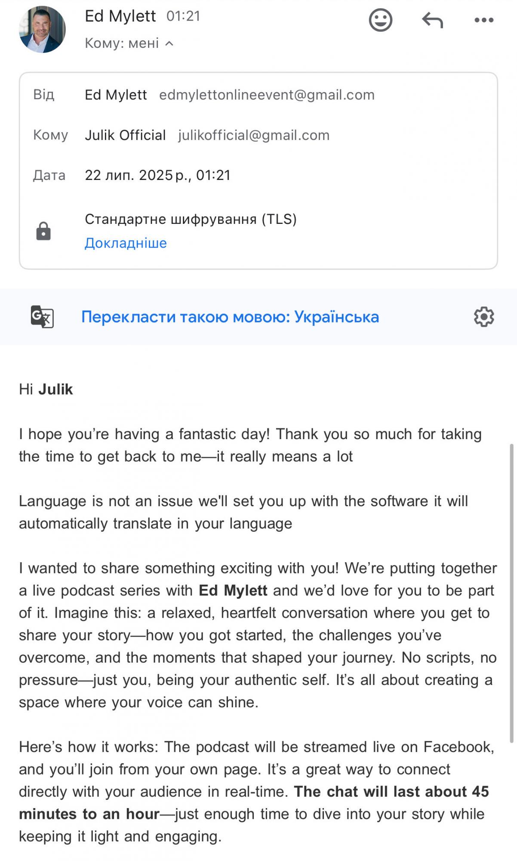The image size is (517, 861).
Task: Tap the date "22 лип. 2025 р." row
Action: [x=157, y=175]
